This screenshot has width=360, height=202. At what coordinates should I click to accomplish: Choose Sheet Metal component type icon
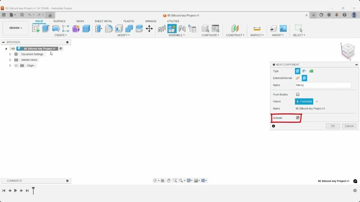click(x=304, y=71)
